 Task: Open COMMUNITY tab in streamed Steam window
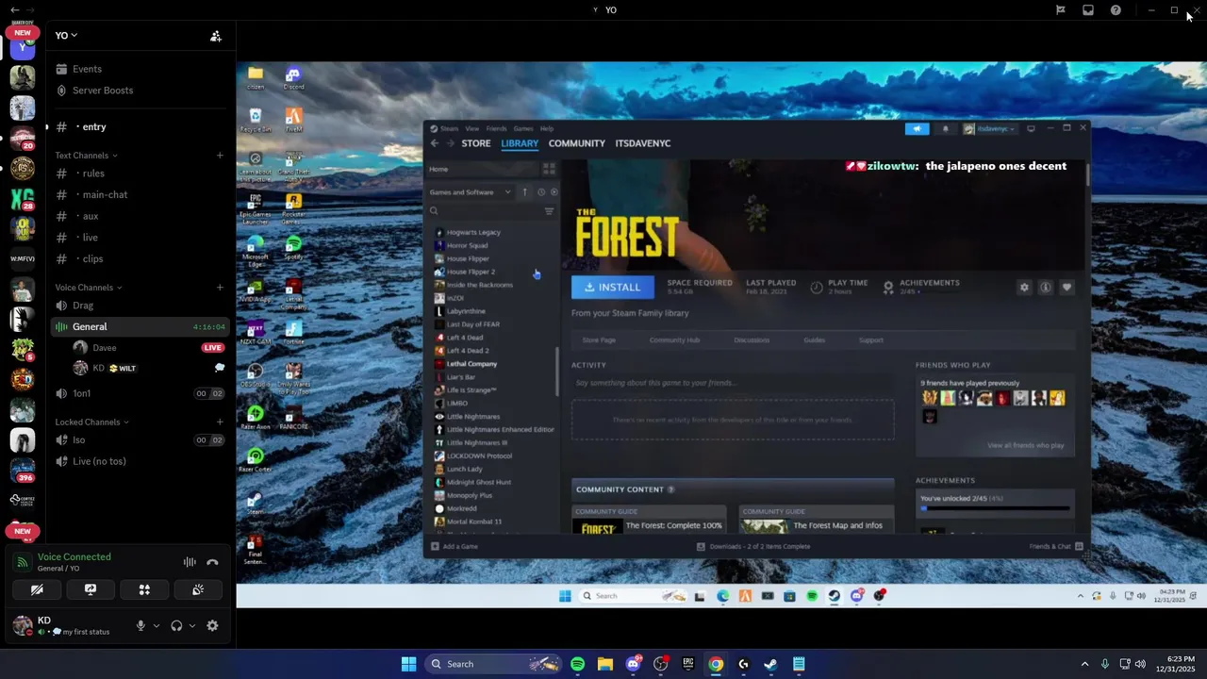tap(577, 143)
